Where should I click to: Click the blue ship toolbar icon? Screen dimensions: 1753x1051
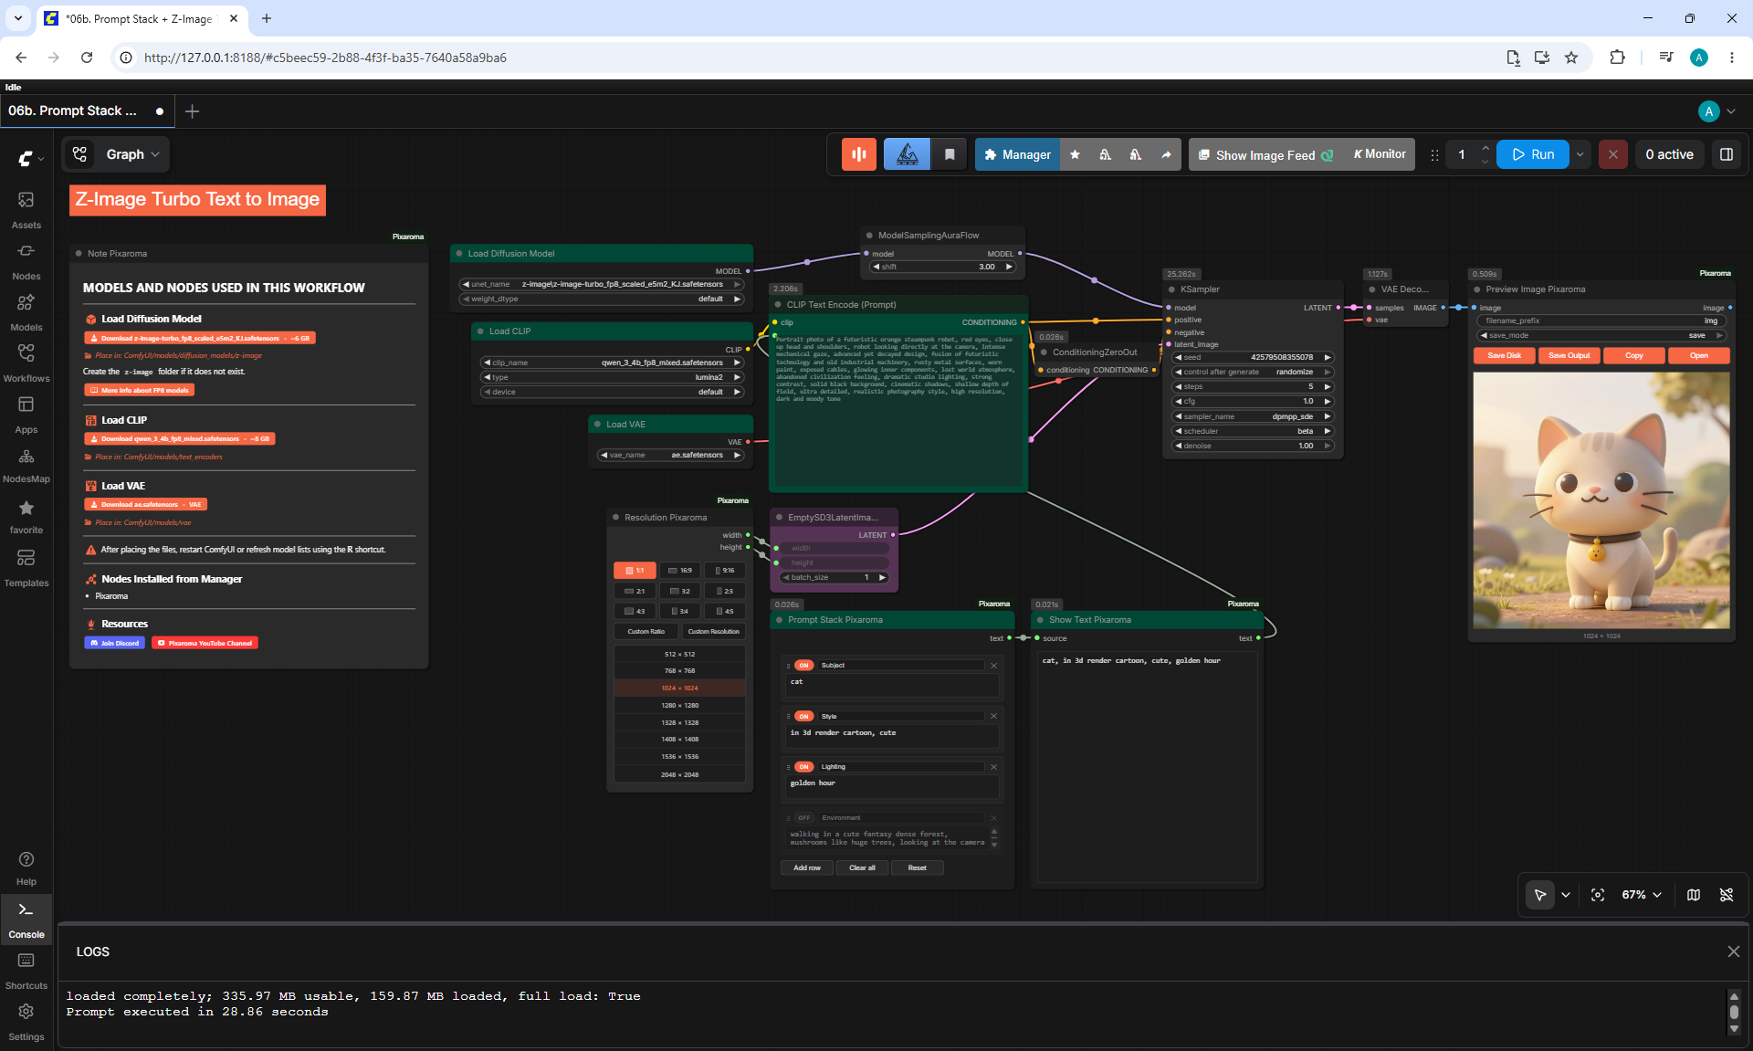907,154
